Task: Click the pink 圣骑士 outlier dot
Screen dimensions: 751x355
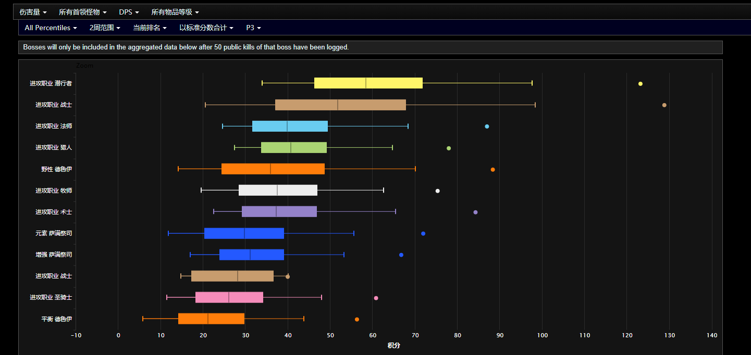Action: pyautogui.click(x=376, y=298)
